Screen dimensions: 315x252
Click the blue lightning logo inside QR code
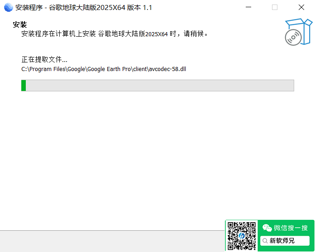(241, 236)
